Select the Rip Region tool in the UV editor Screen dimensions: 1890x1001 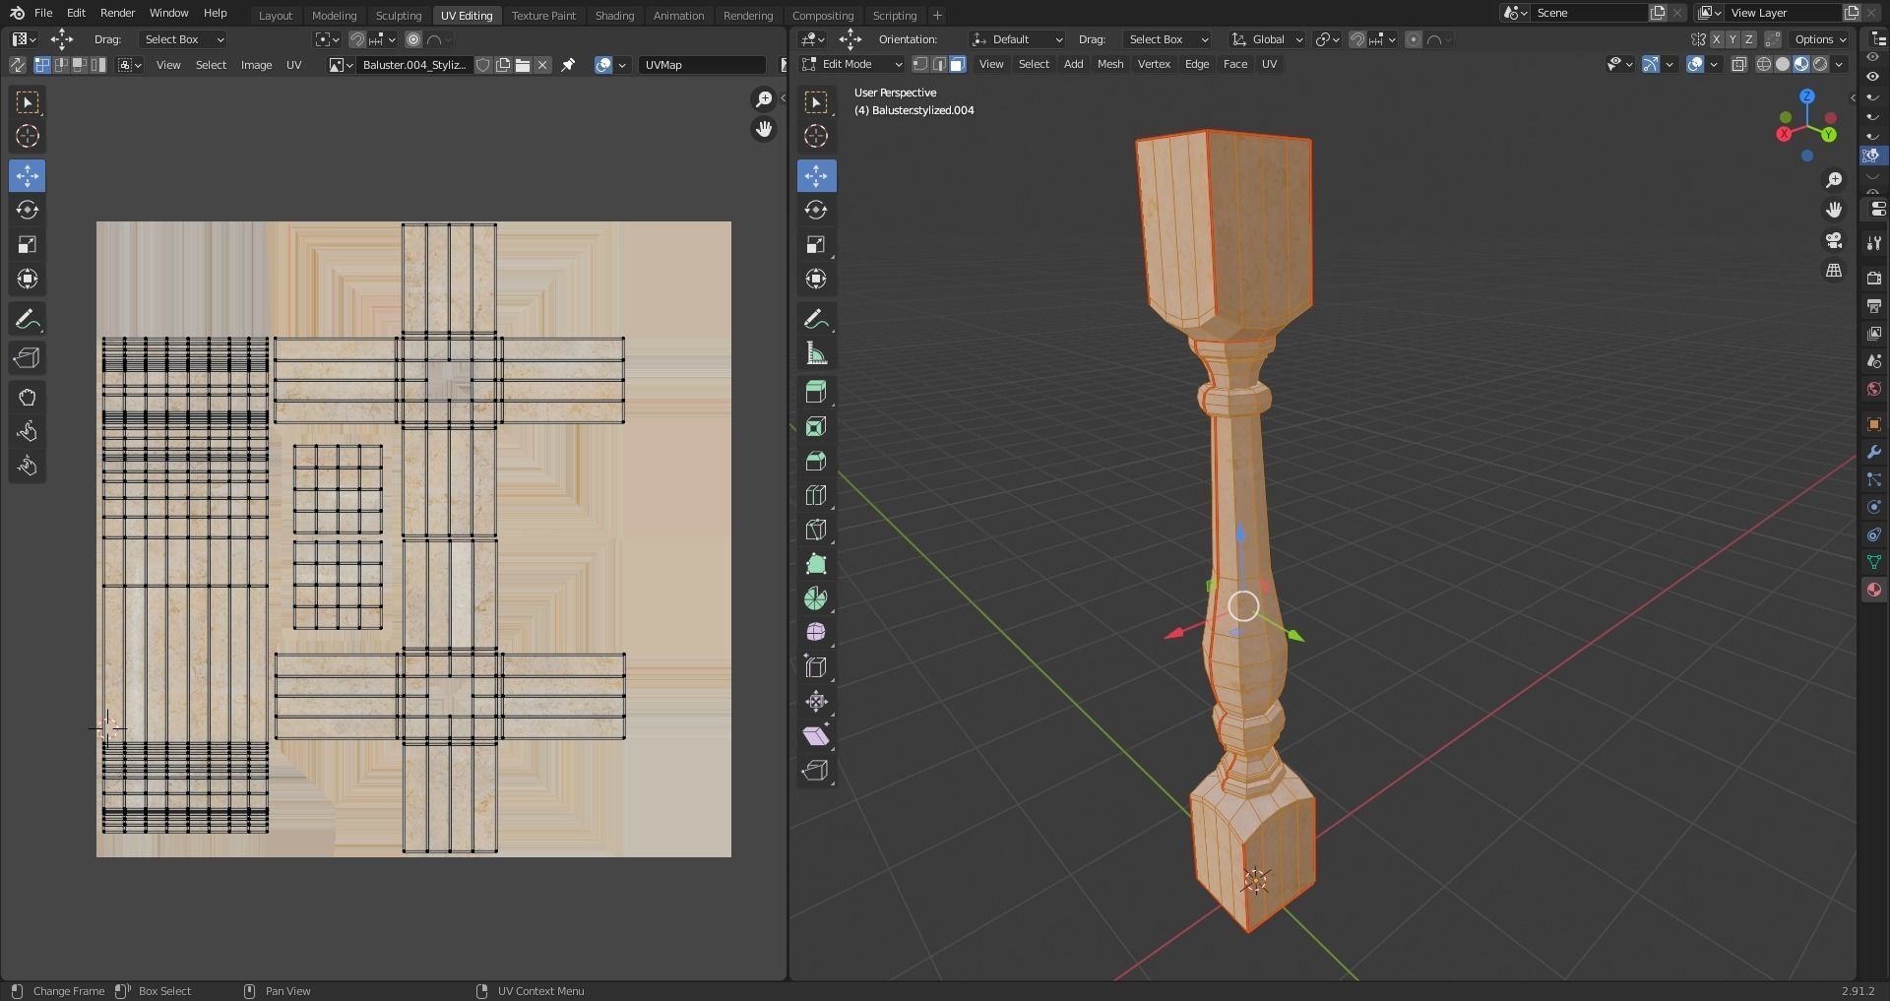pos(28,358)
